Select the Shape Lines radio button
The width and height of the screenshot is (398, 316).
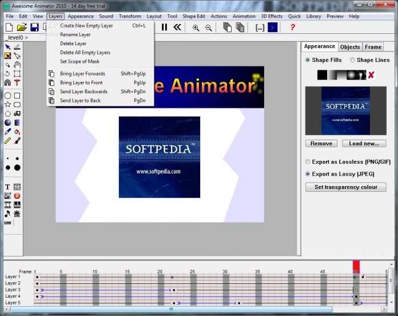[352, 60]
